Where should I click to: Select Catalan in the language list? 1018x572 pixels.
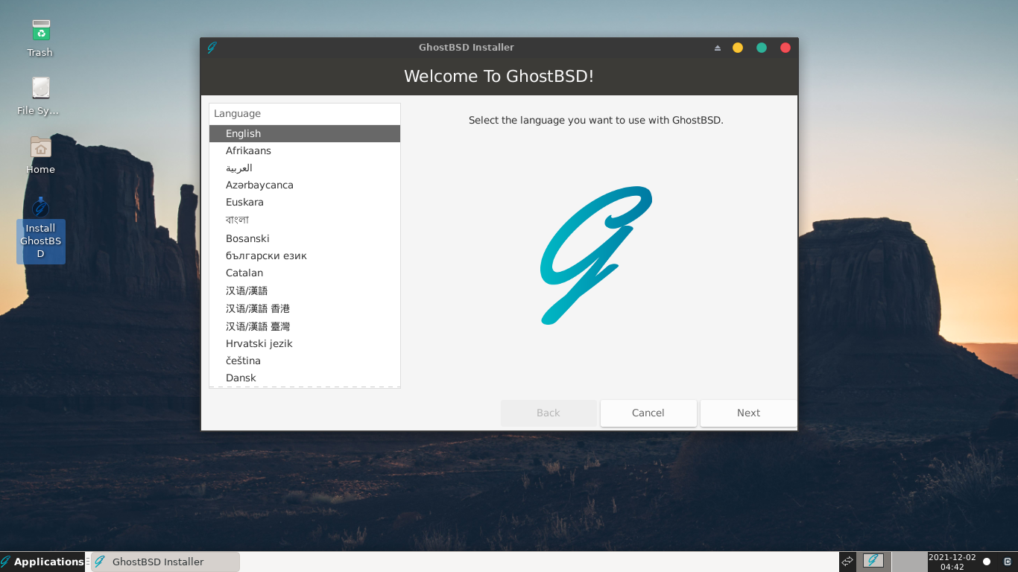click(x=305, y=273)
